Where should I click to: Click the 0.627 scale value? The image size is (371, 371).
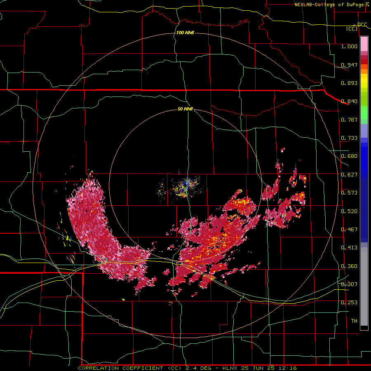pos(349,175)
